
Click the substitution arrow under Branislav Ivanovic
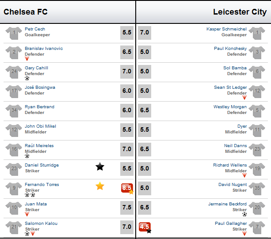[x=27, y=59]
